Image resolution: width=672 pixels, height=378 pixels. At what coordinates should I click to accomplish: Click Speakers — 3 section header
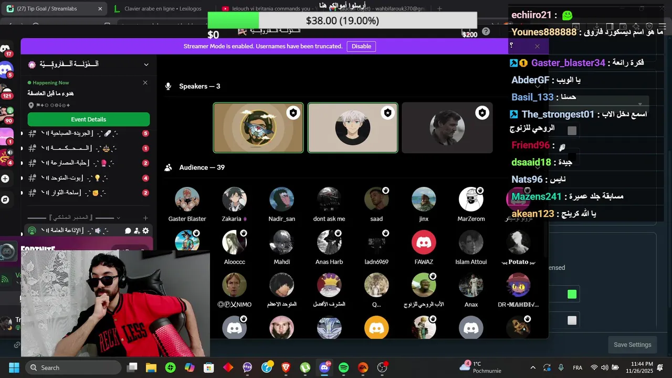pyautogui.click(x=199, y=86)
